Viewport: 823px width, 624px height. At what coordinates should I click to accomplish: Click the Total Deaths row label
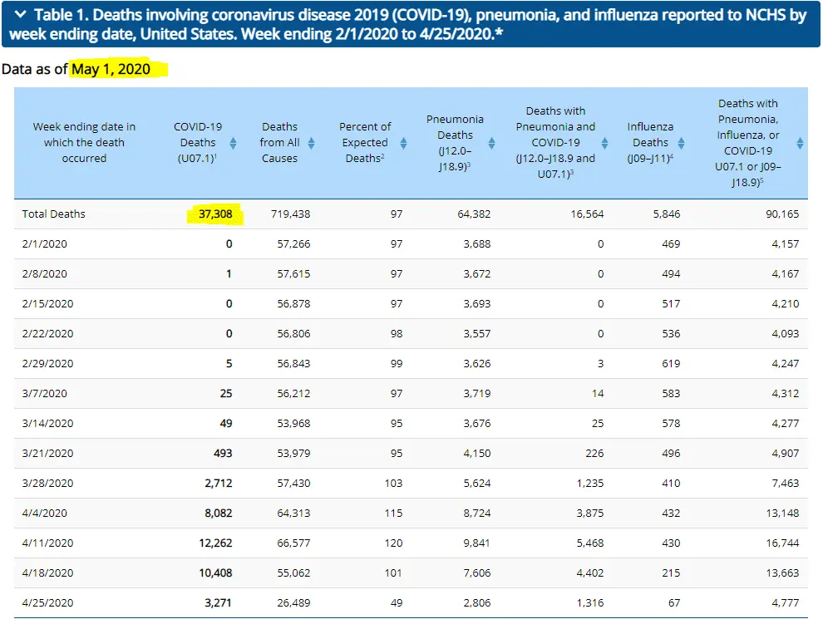click(54, 214)
